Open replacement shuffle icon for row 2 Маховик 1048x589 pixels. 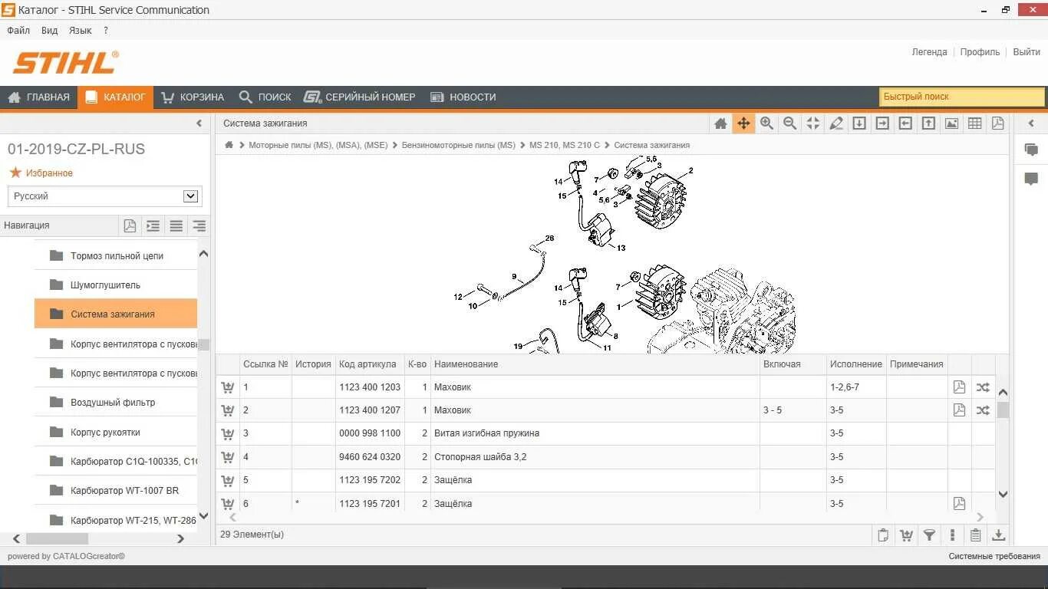pyautogui.click(x=983, y=410)
